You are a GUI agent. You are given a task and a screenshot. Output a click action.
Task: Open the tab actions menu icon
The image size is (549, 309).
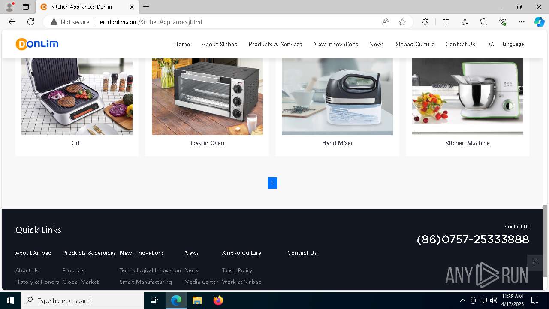(26, 7)
